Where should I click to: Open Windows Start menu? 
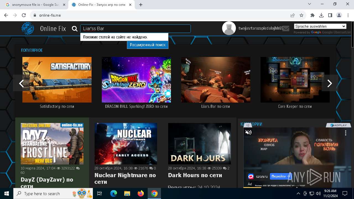(7, 193)
